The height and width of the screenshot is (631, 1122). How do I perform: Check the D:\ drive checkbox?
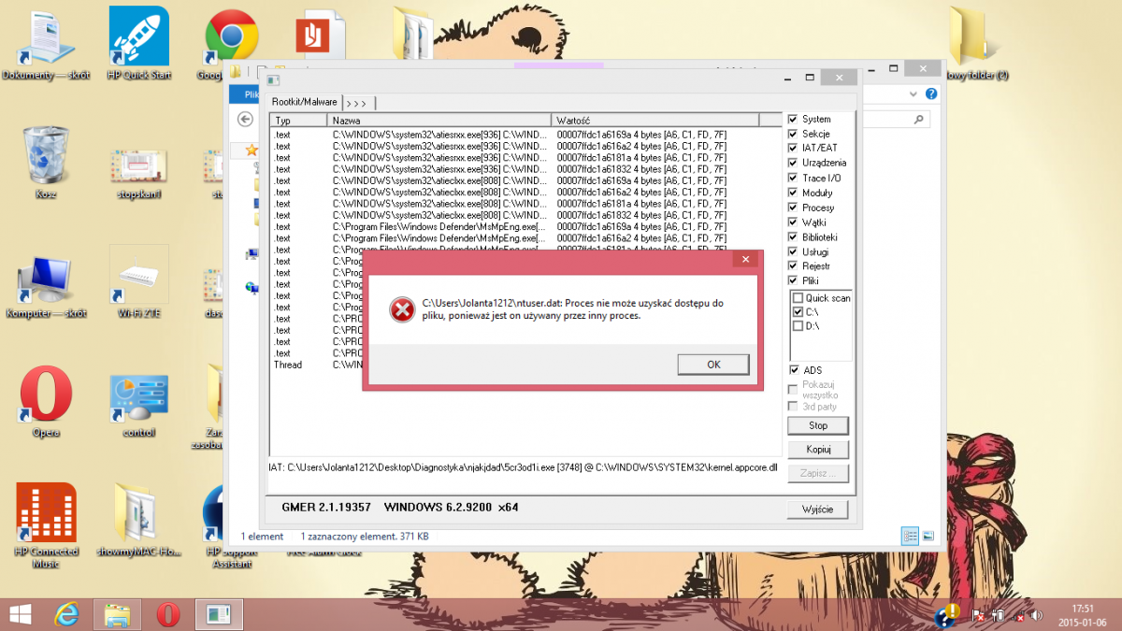point(798,325)
